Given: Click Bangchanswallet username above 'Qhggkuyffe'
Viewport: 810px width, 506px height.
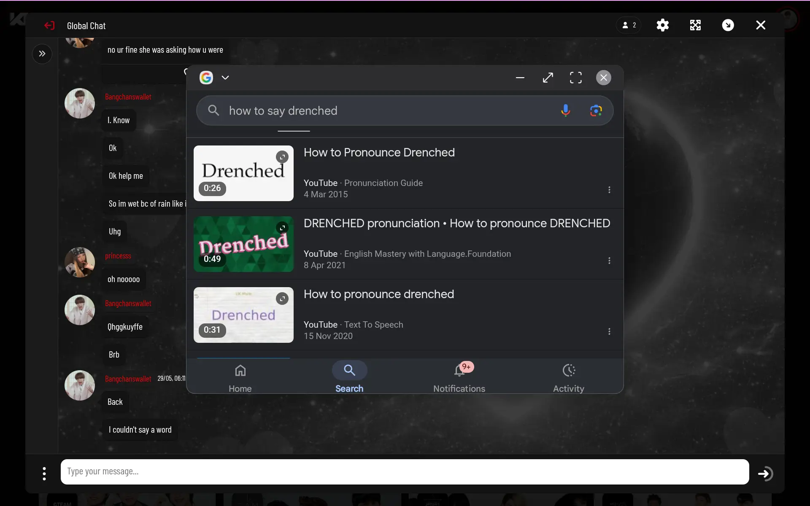Looking at the screenshot, I should [x=128, y=304].
